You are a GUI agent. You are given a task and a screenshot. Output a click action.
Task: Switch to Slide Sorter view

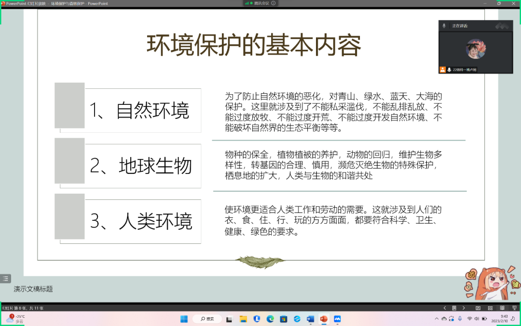click(x=490, y=308)
